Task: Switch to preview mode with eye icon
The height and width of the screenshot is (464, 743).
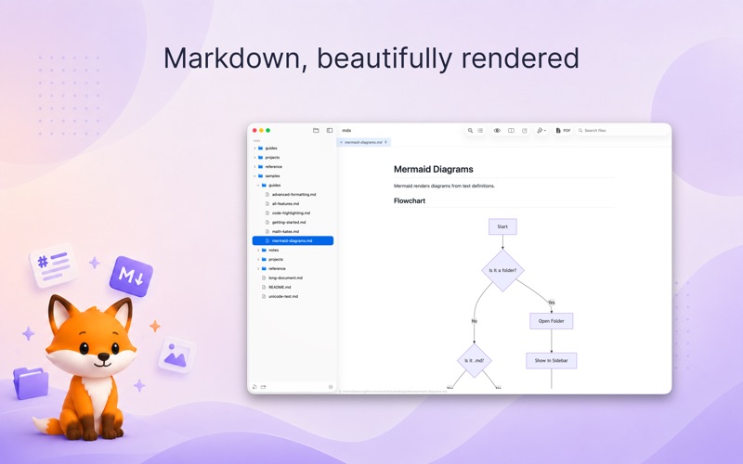Action: tap(497, 130)
